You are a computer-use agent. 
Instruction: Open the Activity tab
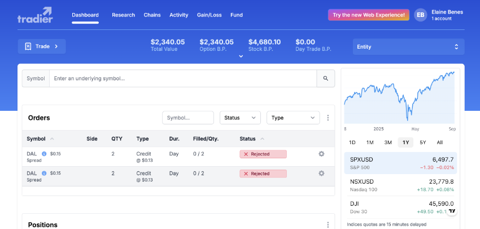(179, 15)
